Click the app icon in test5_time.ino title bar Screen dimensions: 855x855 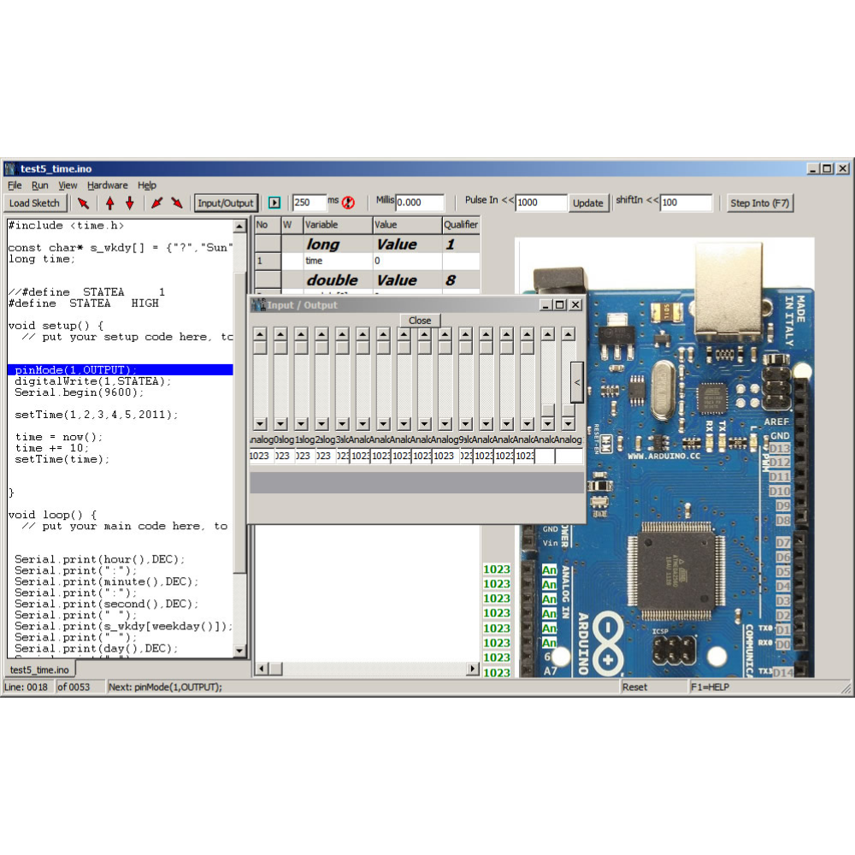pyautogui.click(x=9, y=168)
